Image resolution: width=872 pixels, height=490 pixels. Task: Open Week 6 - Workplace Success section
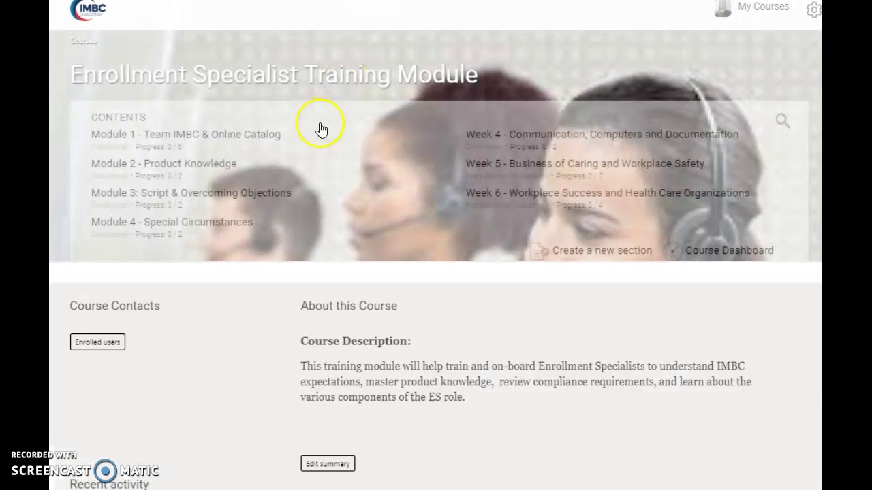607,193
